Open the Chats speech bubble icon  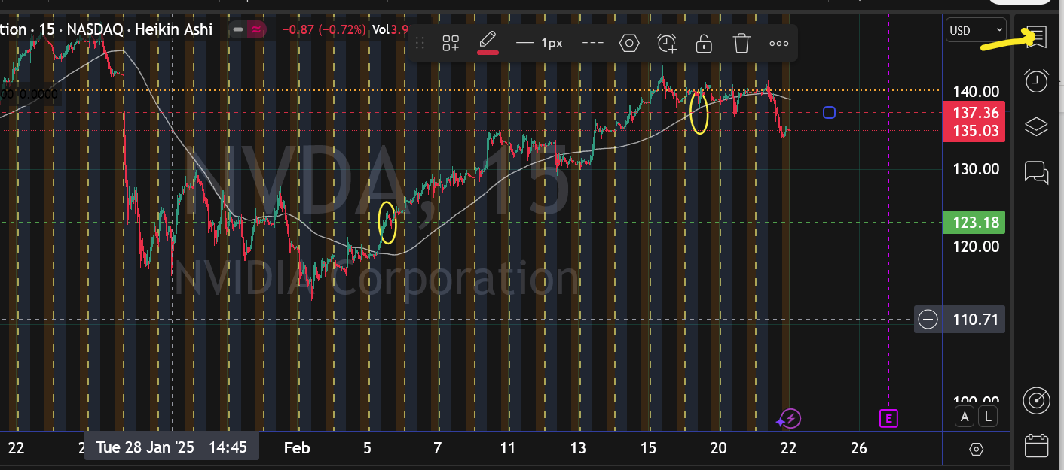point(1037,173)
